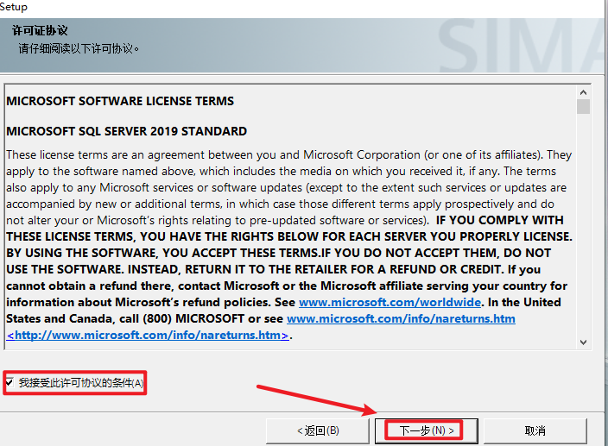The image size is (608, 446).
Task: Click the MICROSOFT SQL SERVER 2019 STANDARD heading
Action: pyautogui.click(x=127, y=131)
